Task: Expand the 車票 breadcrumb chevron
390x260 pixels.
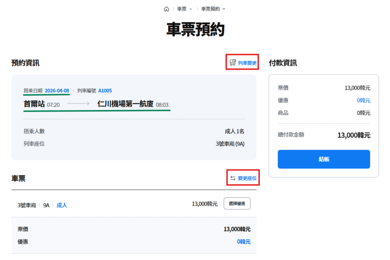Action: [x=190, y=9]
